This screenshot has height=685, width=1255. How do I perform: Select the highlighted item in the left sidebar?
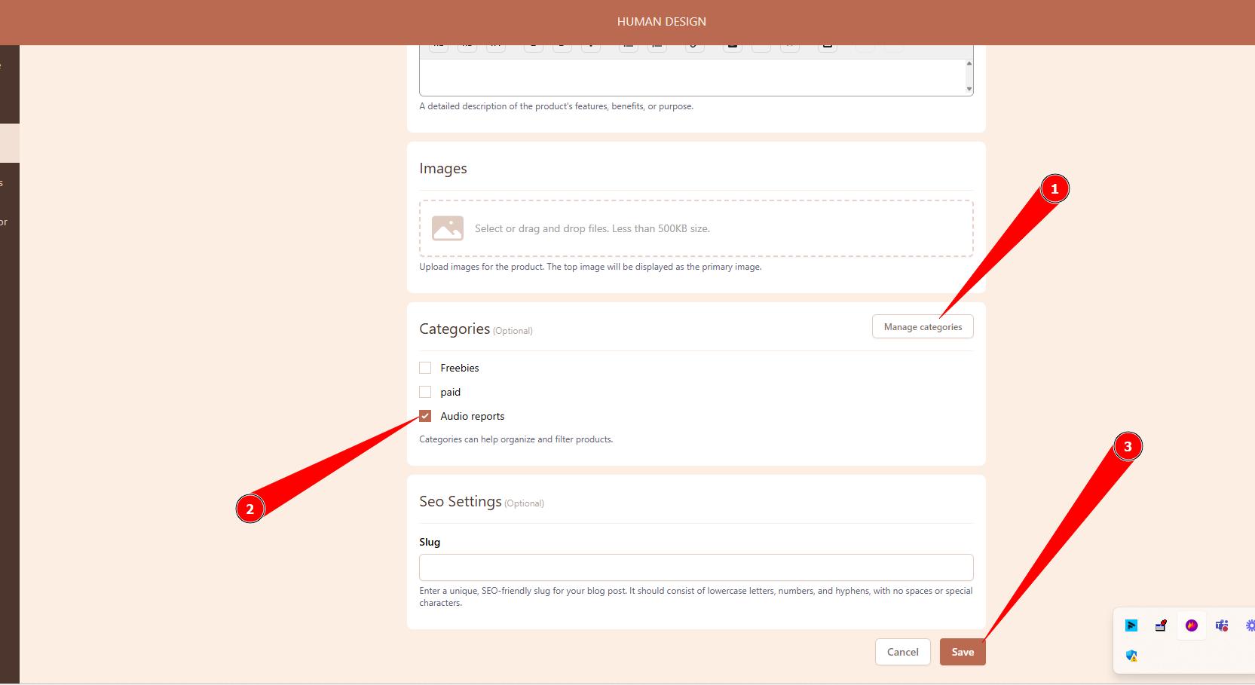(x=9, y=143)
